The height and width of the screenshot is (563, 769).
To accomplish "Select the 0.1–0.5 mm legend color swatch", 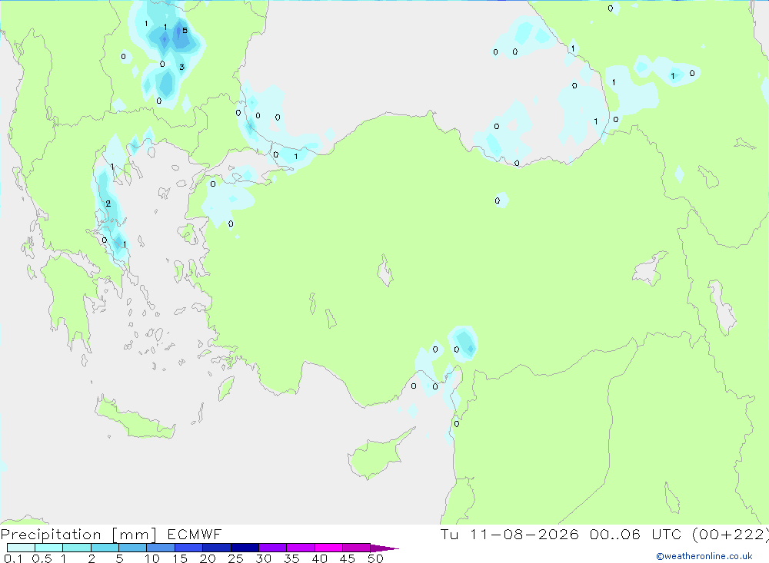I will point(21,548).
